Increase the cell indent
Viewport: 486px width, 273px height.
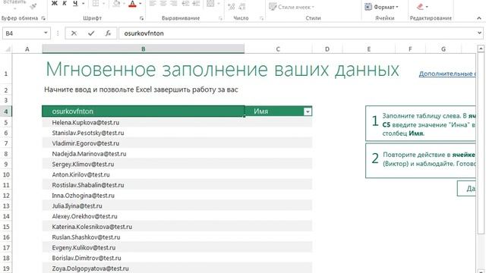point(196,4)
